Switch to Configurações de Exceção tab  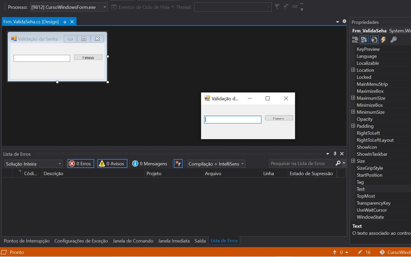click(x=81, y=241)
